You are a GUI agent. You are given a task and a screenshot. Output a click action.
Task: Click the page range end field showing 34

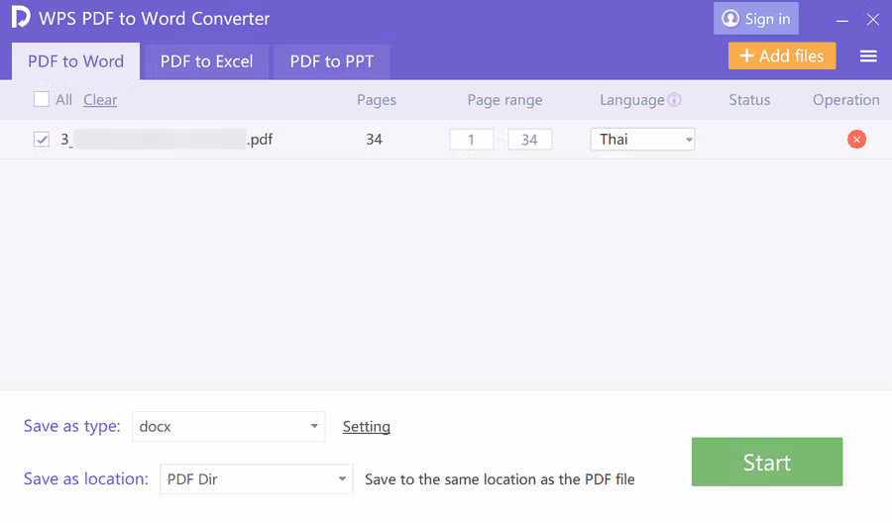(x=529, y=140)
